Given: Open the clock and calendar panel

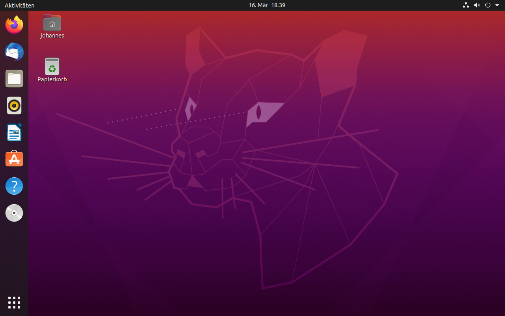Looking at the screenshot, I should click(x=267, y=5).
